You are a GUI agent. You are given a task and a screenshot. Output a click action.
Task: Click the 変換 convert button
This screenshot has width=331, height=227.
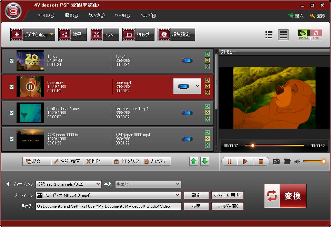click(x=285, y=196)
